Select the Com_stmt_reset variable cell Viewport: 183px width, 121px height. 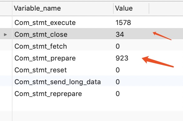[41, 70]
